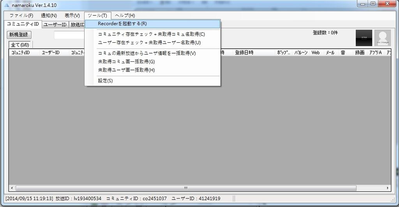Switch to the コミュニティID tab

(x=23, y=24)
